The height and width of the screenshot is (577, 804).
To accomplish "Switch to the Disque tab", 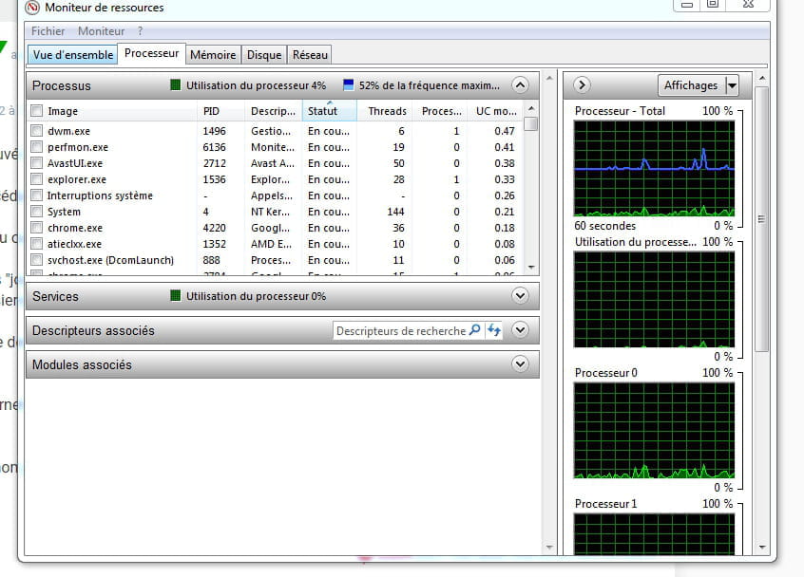I will (x=264, y=55).
